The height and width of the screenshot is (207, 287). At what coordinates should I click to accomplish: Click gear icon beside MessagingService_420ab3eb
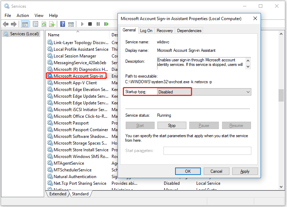[50, 62]
